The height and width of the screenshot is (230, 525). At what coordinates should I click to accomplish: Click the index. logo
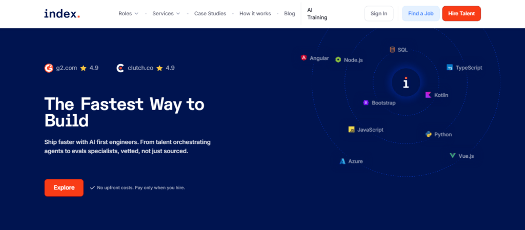(x=62, y=14)
